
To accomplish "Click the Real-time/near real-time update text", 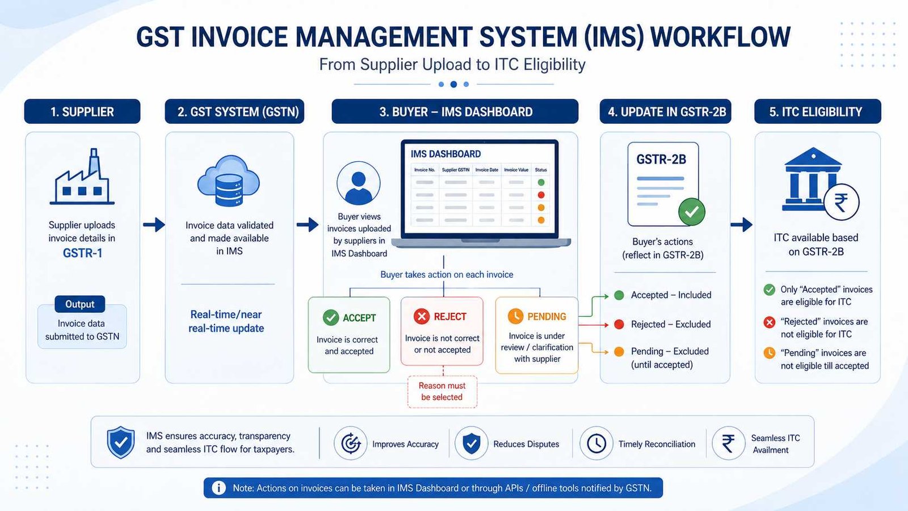I will 226,321.
